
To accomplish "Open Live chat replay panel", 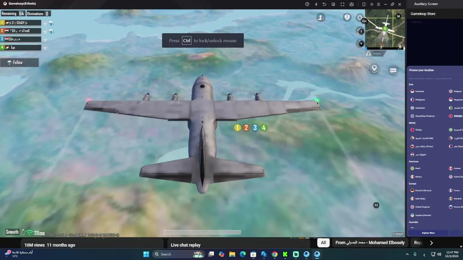I will click(x=186, y=245).
